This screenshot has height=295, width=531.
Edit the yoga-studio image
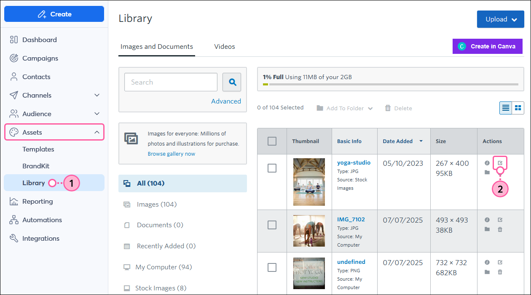click(x=500, y=162)
